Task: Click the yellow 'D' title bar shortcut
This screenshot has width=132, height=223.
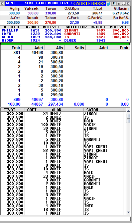Action: click(x=81, y=4)
